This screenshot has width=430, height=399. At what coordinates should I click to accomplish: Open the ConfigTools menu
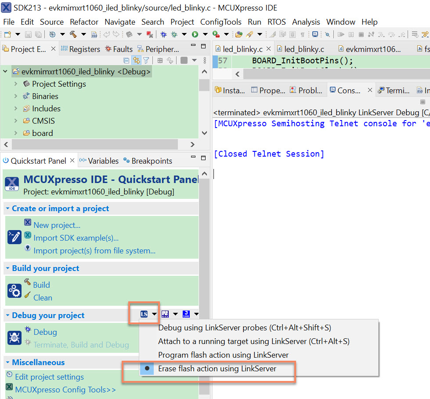[x=221, y=22]
